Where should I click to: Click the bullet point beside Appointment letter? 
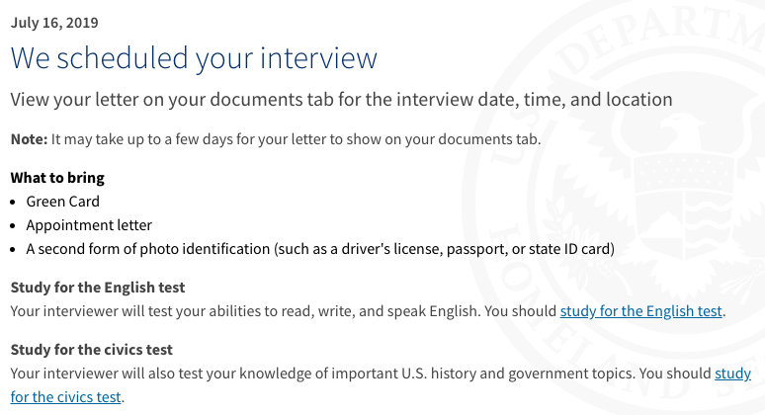tap(13, 226)
